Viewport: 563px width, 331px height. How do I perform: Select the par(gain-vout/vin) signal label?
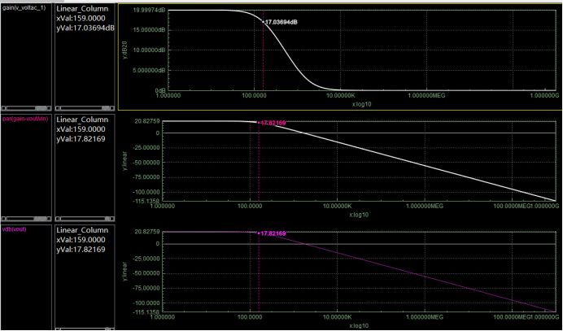point(25,118)
